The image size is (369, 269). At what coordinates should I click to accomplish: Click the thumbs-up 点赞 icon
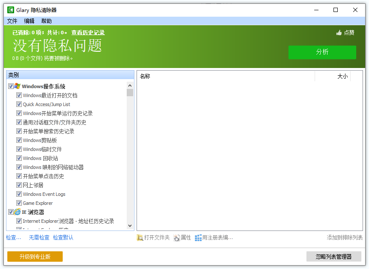[x=339, y=33]
